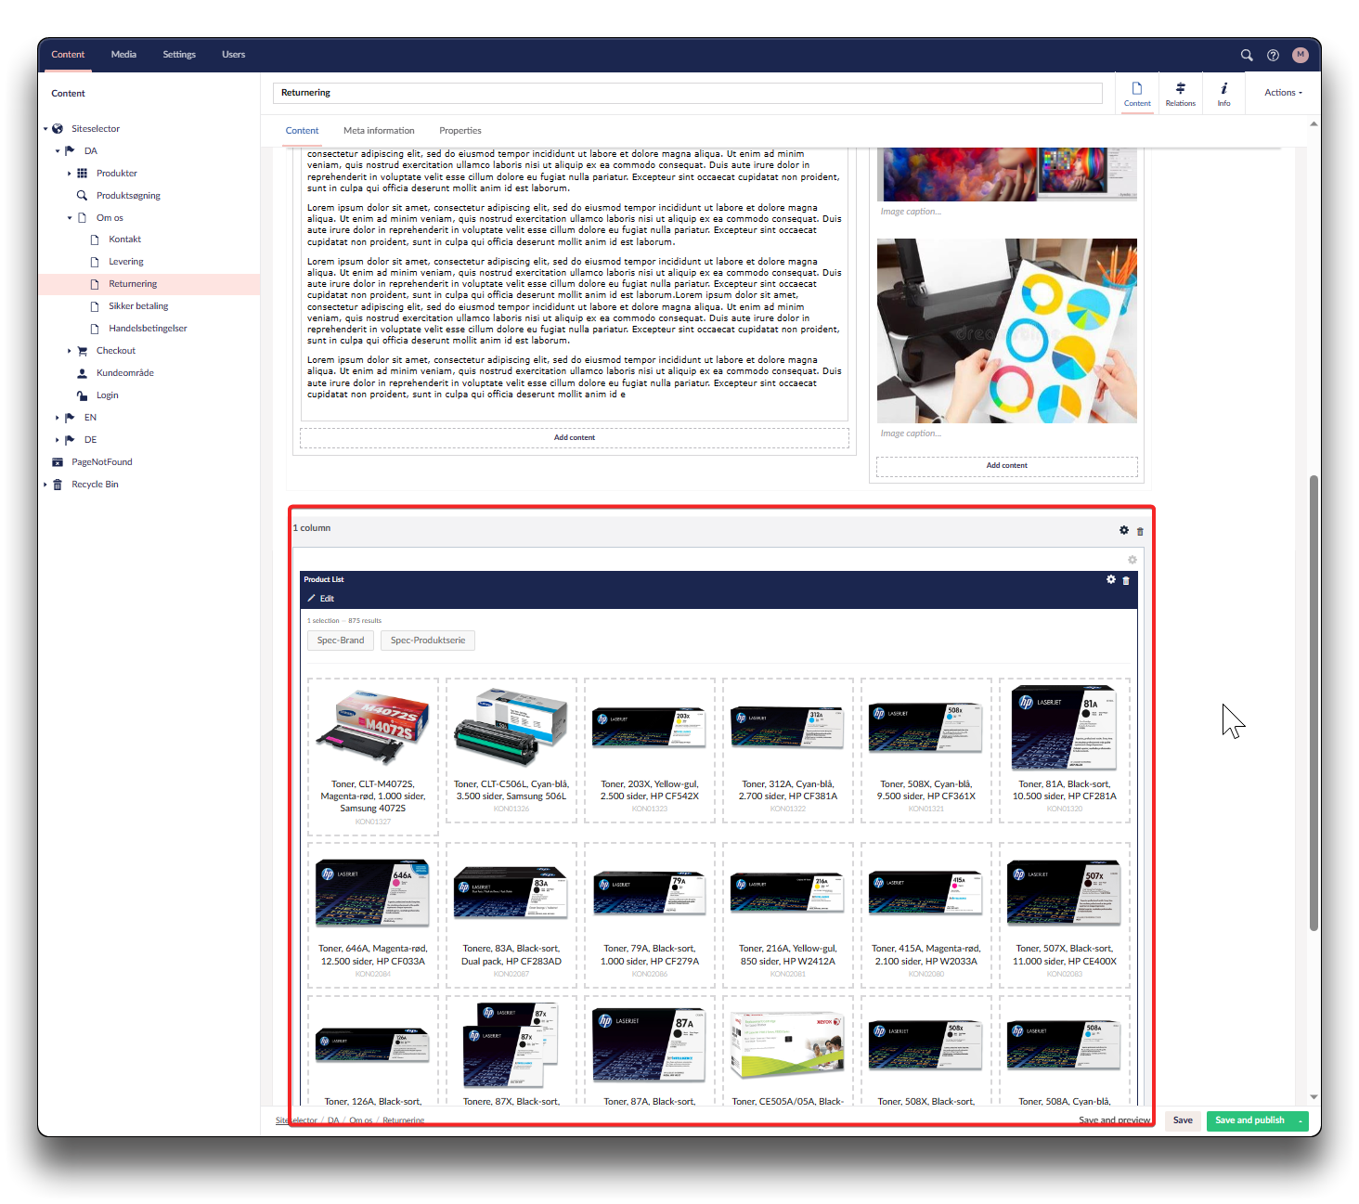The image size is (1359, 1204).
Task: Click the Edit pencil in Product List
Action: (321, 599)
